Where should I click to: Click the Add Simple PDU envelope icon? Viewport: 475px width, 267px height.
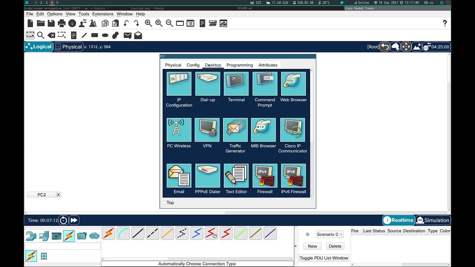tap(128, 35)
